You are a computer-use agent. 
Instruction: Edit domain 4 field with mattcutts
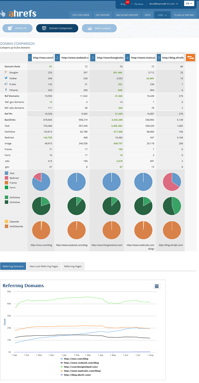click(142, 58)
